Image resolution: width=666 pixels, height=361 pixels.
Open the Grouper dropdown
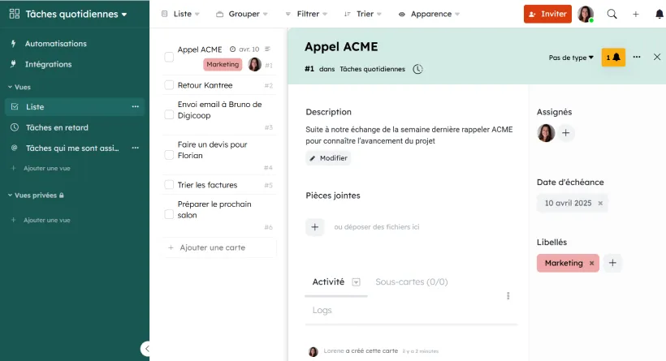[x=242, y=14]
